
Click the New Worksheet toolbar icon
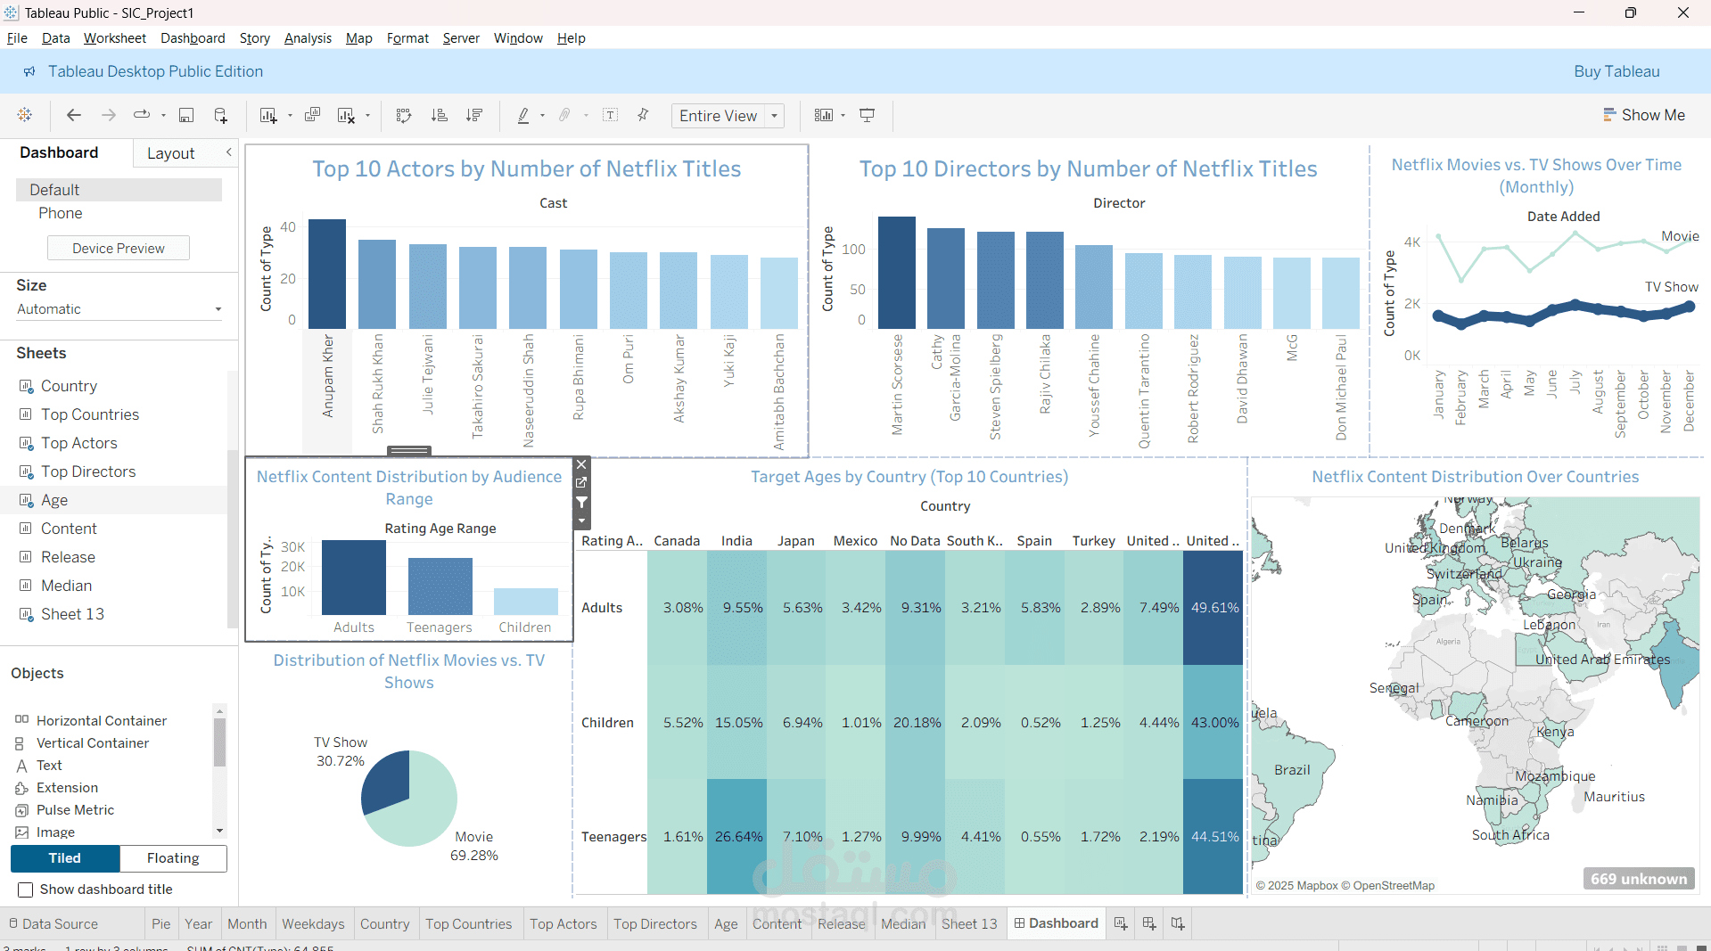267,115
